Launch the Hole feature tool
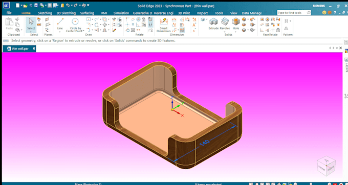The width and height of the screenshot is (348, 185). click(236, 24)
